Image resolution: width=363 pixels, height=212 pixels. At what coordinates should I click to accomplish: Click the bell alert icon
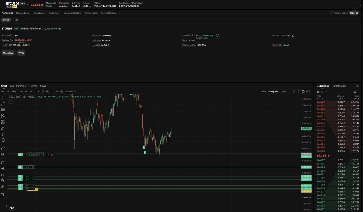pyautogui.click(x=299, y=92)
